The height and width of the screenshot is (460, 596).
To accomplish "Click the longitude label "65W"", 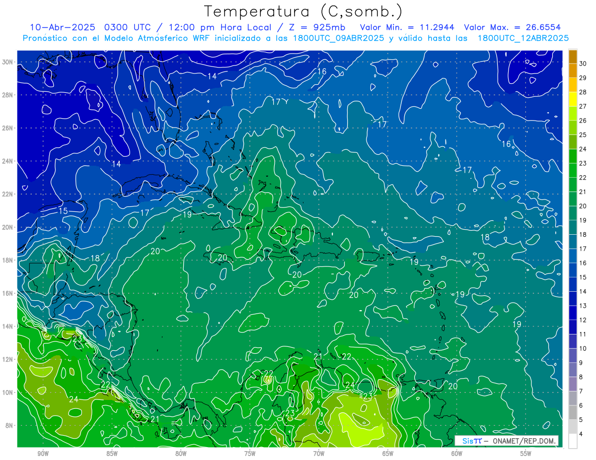I will tap(388, 454).
